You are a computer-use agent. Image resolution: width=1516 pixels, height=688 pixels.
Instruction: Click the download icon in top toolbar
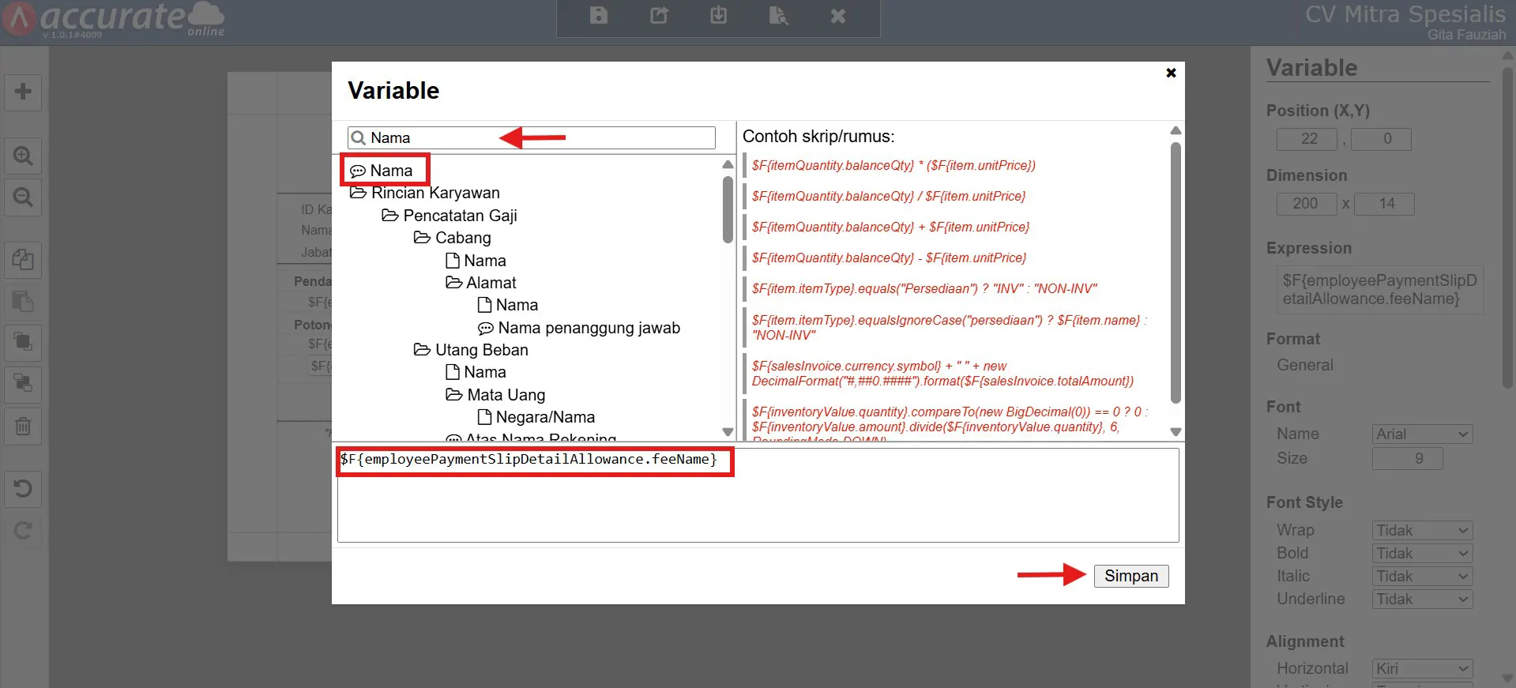[x=718, y=16]
